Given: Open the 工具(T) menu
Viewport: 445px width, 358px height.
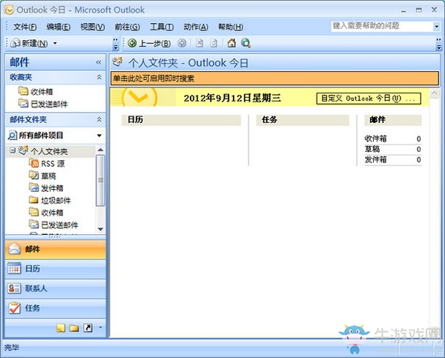Looking at the screenshot, I should (x=162, y=27).
